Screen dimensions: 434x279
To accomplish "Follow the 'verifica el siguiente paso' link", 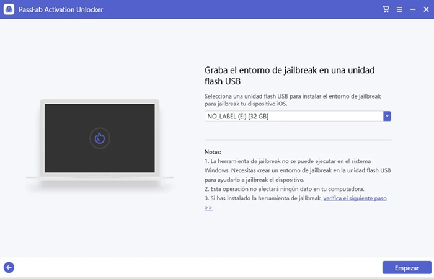I will pyautogui.click(x=355, y=198).
